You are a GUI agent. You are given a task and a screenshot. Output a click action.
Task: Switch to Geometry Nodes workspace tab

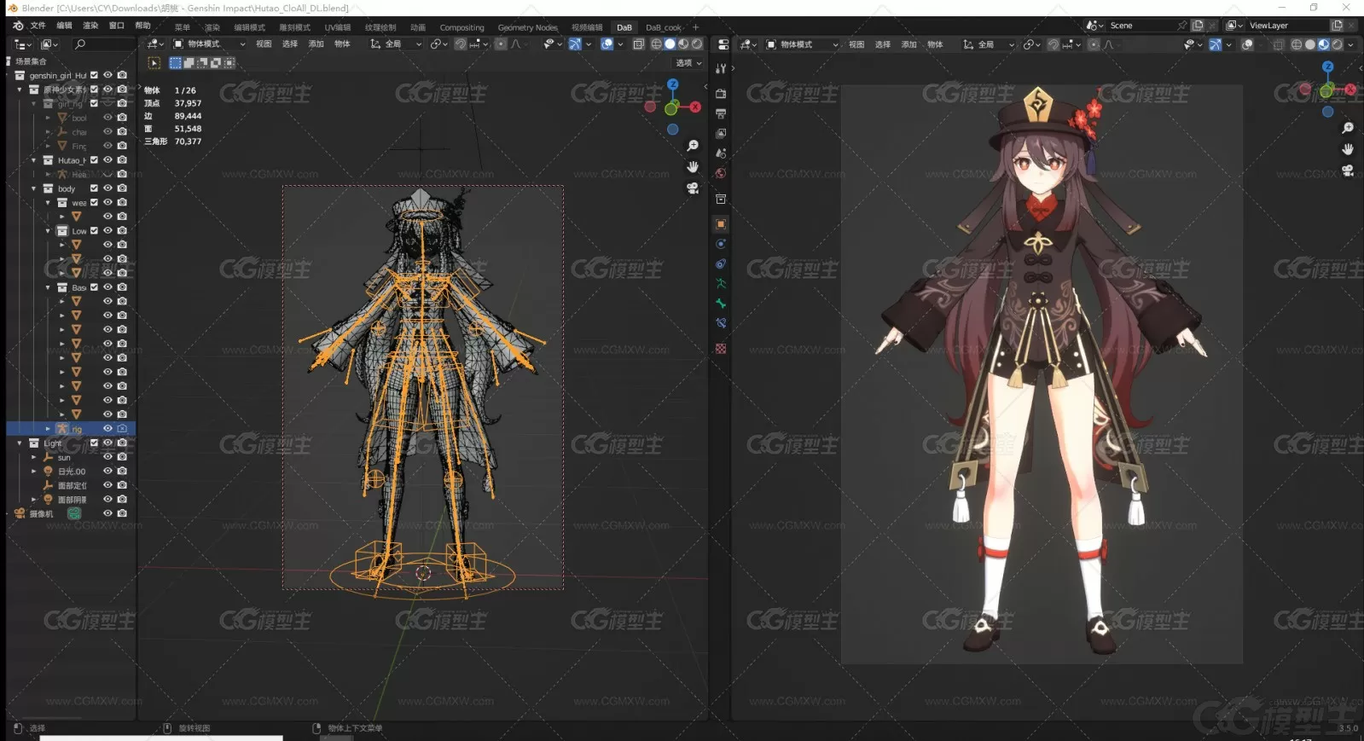coord(528,28)
